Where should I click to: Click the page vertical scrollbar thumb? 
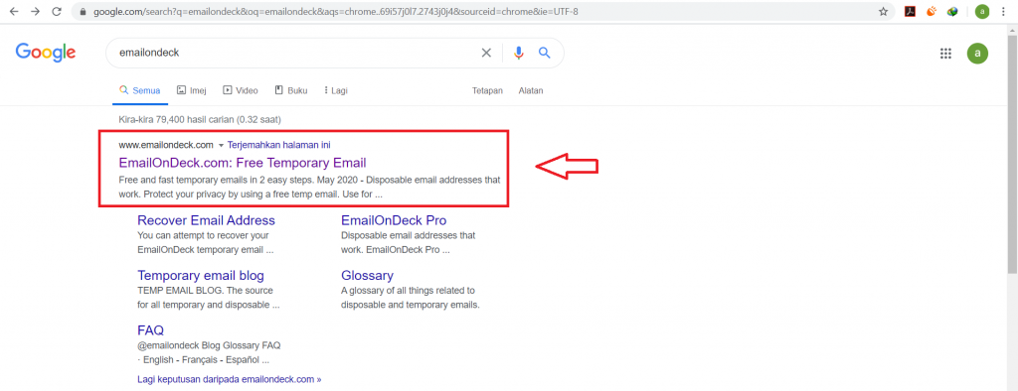1012,156
